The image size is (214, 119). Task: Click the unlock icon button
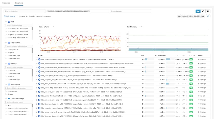pyautogui.click(x=203, y=11)
